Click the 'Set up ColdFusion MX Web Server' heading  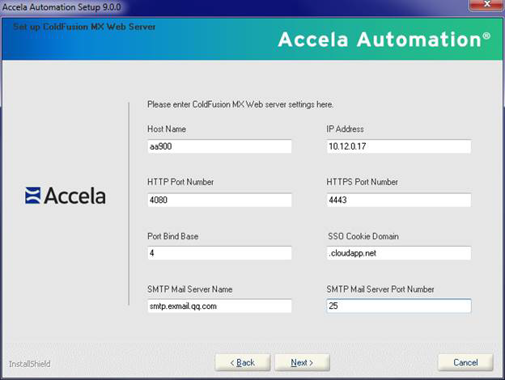[84, 27]
